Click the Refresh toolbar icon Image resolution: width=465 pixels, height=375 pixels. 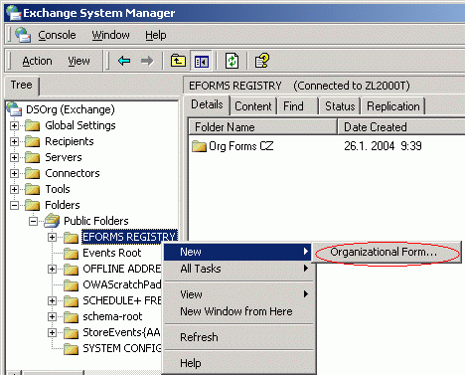click(x=232, y=61)
